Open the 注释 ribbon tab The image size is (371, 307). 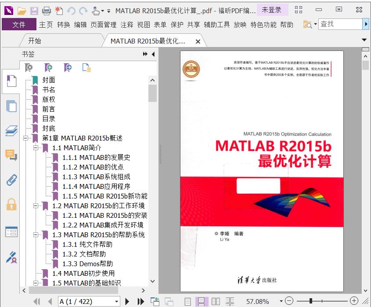tap(127, 25)
